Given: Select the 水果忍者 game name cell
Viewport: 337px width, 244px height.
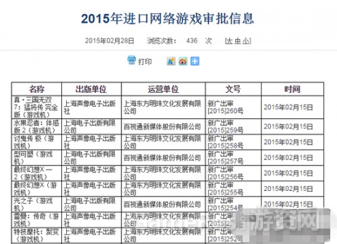Looking at the screenshot, I should coord(36,126).
